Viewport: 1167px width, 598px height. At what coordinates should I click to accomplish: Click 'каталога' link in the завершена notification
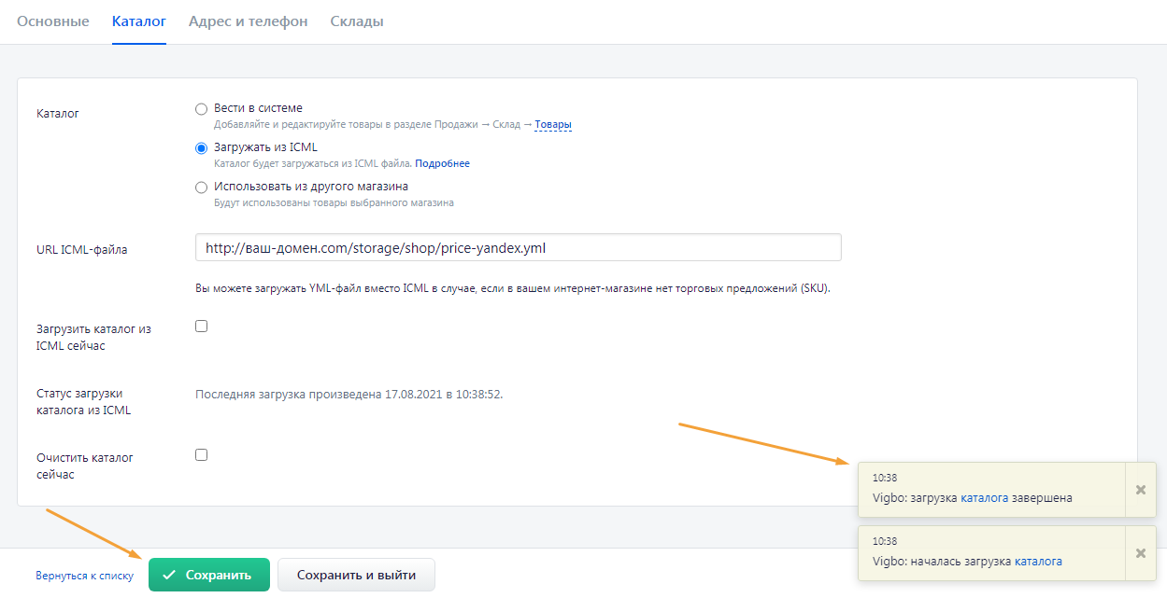pyautogui.click(x=985, y=498)
